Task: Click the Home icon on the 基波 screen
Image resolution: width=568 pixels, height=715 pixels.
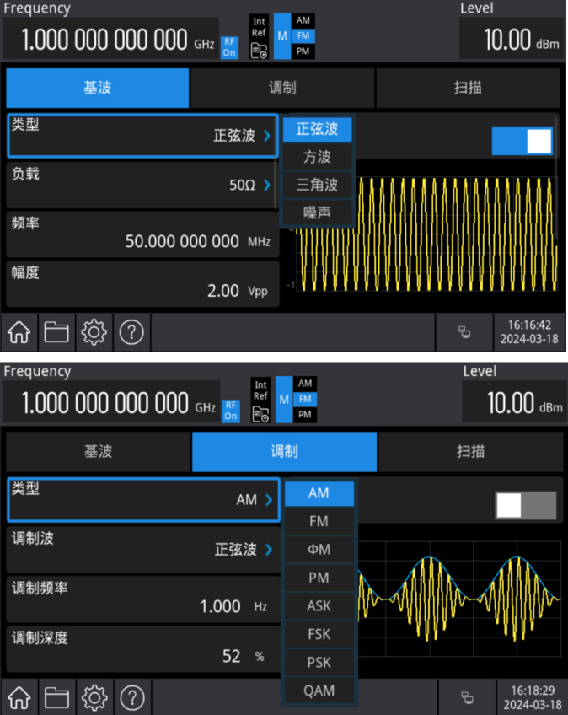Action: coord(20,332)
